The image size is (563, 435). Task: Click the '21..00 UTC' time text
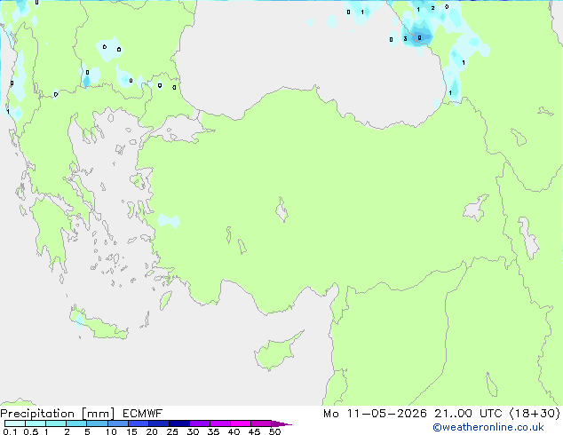pos(468,414)
